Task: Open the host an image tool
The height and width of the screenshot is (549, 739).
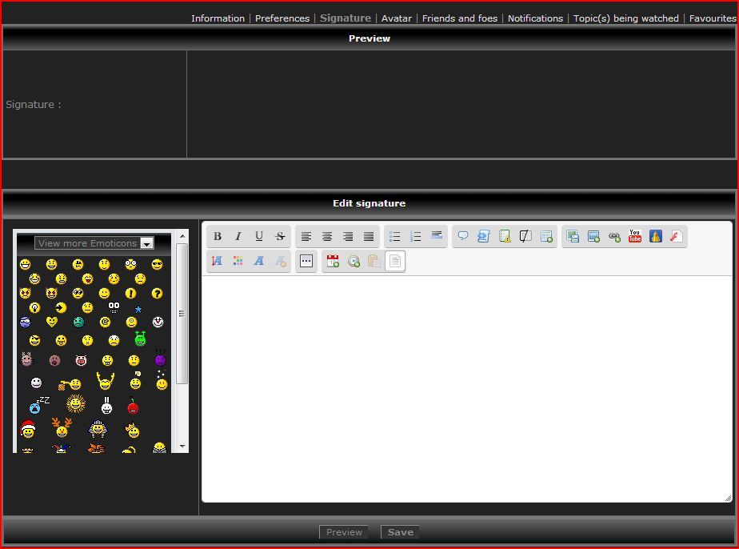Action: tap(573, 236)
